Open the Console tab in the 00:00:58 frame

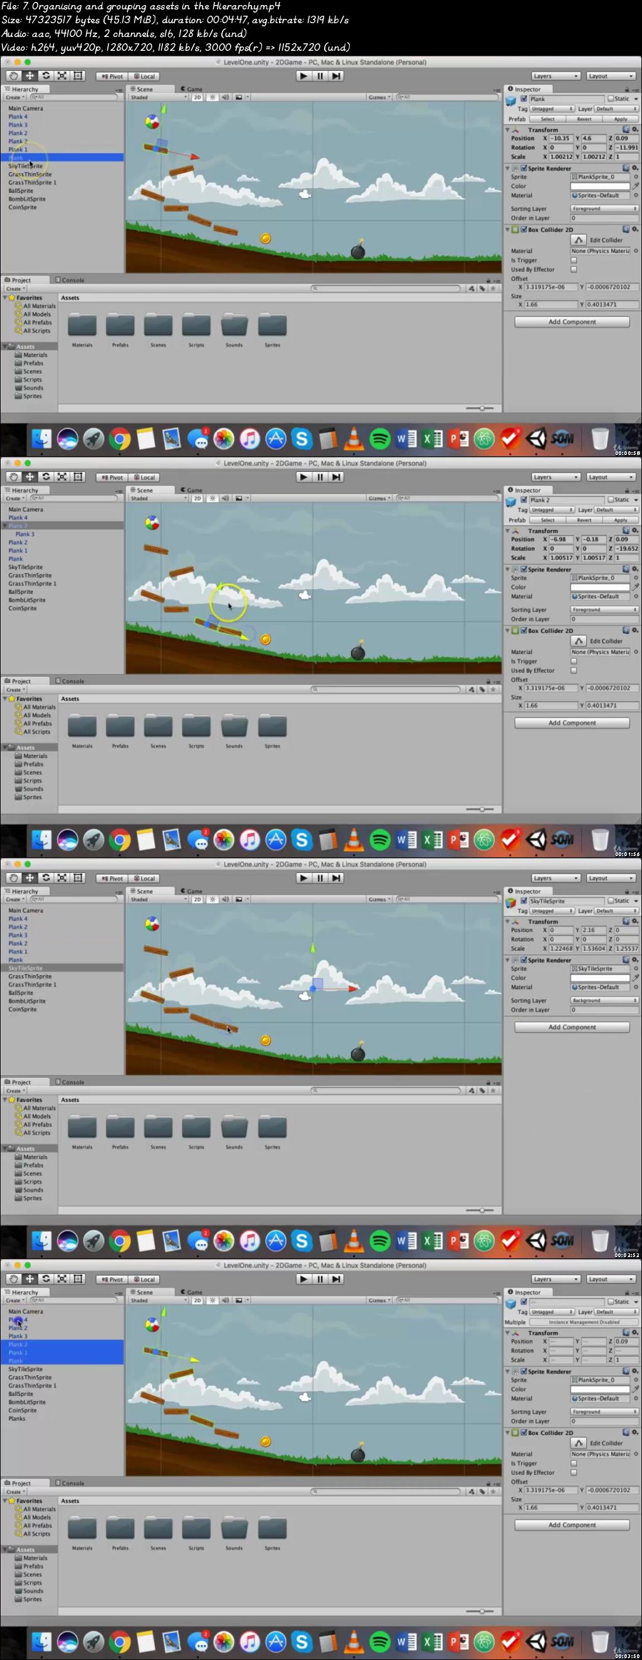tap(70, 281)
